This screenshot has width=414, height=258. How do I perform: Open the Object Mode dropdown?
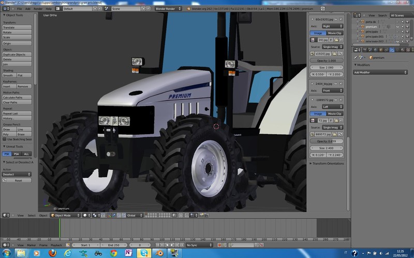[x=65, y=215]
